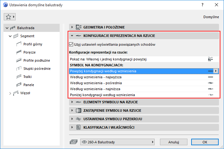The height and width of the screenshot is (149, 224).
Task: Expand the Geometria i położenie panel
Action: (72, 27)
